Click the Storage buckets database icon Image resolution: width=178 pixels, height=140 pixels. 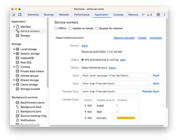tap(17, 89)
